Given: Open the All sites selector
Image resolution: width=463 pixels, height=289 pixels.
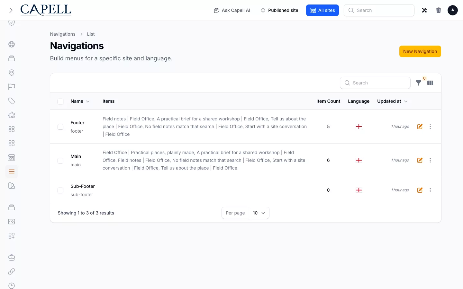Looking at the screenshot, I should [x=322, y=10].
